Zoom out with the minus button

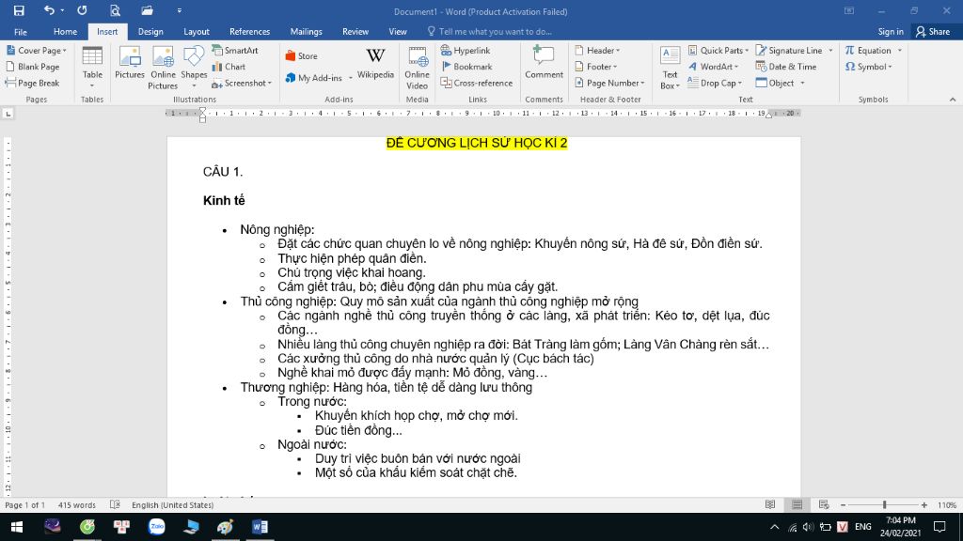[844, 504]
